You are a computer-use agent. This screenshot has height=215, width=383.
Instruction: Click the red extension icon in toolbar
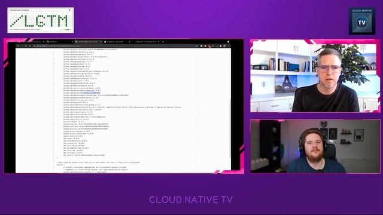209,46
